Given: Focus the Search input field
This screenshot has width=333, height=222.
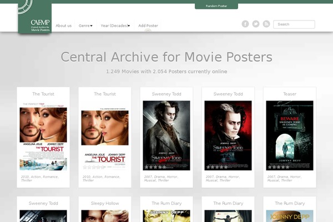Looking at the screenshot, I should [x=294, y=24].
